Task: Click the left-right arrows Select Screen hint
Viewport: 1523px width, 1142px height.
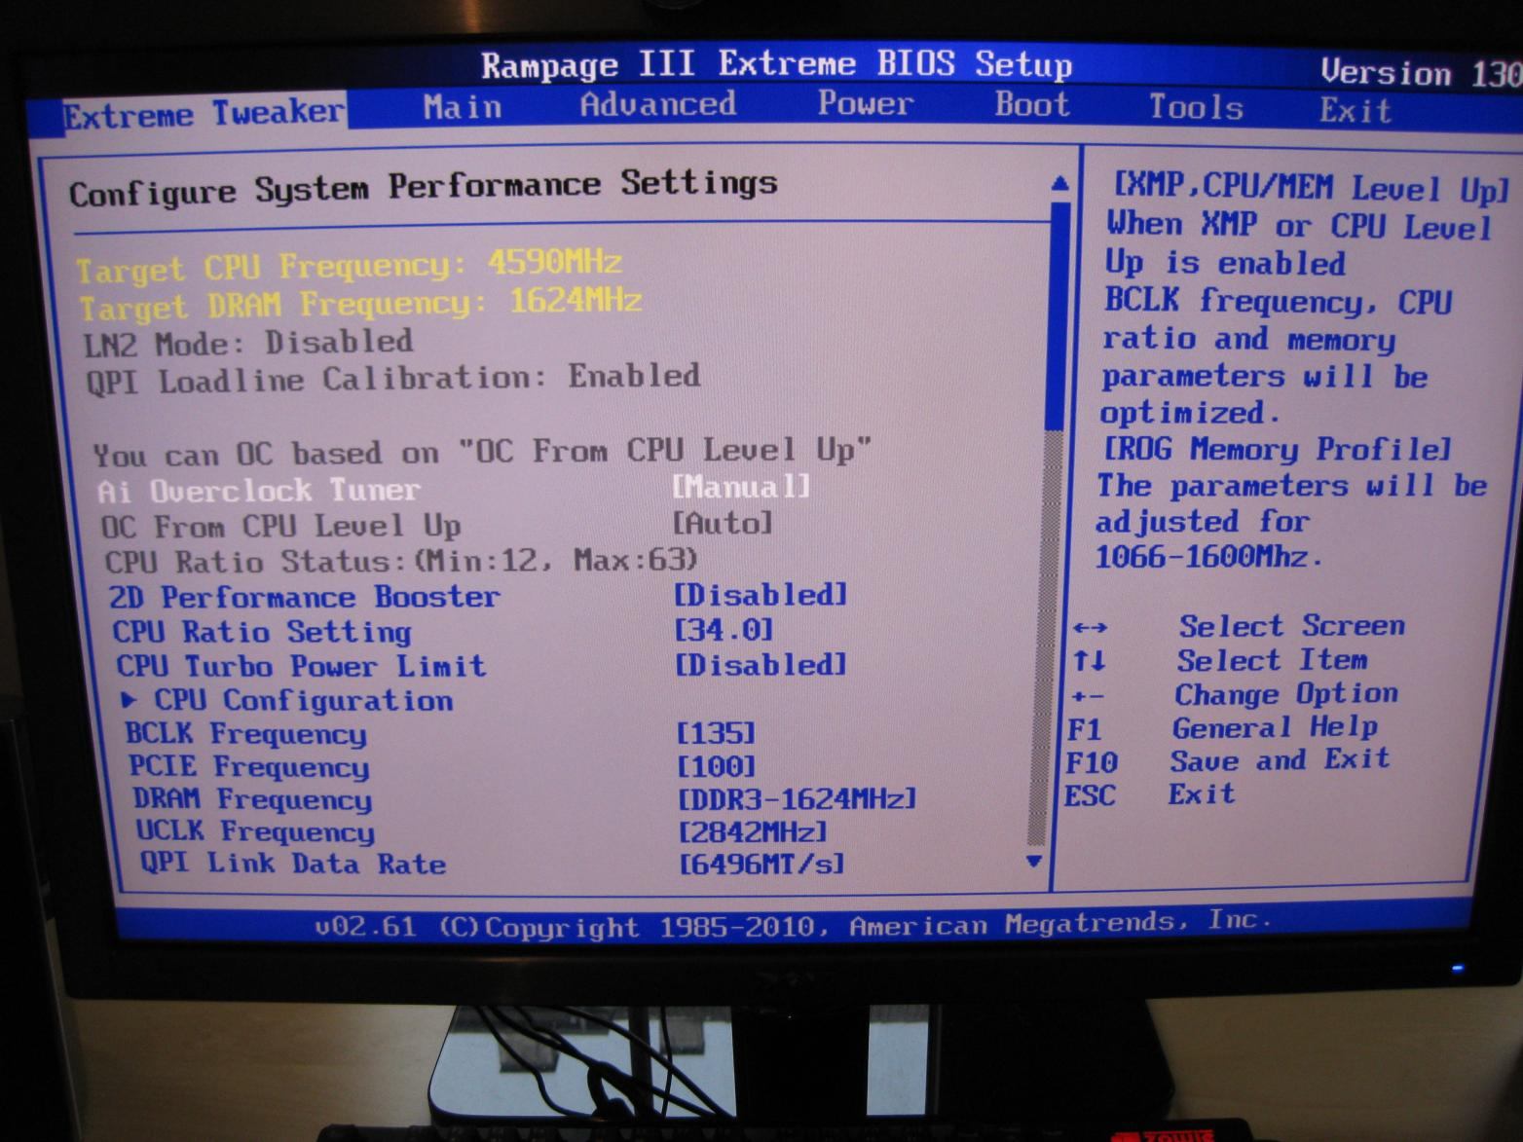Action: [1239, 626]
